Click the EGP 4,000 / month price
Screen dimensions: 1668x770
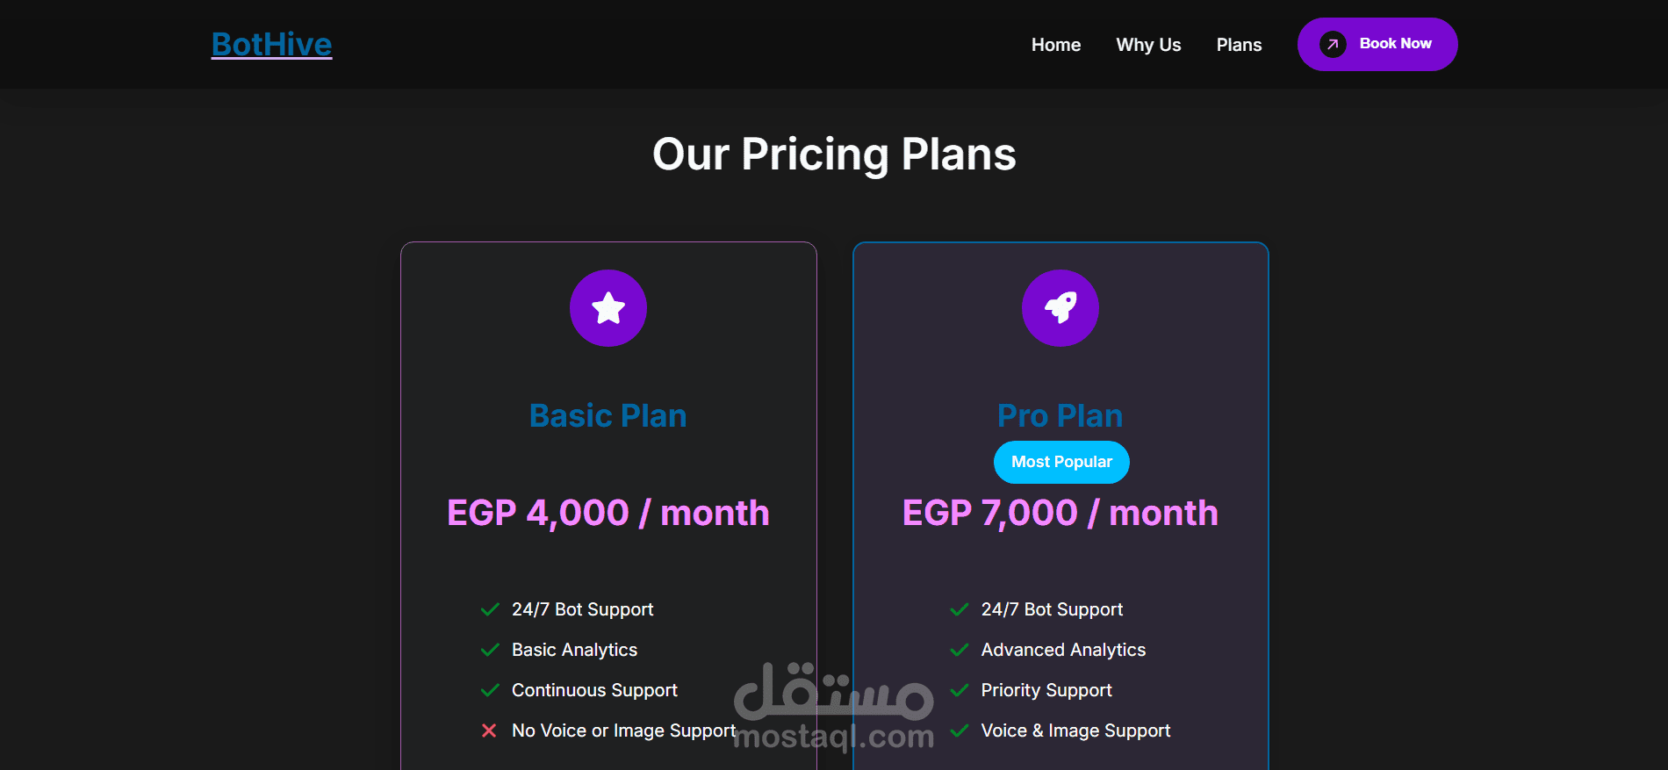(608, 513)
